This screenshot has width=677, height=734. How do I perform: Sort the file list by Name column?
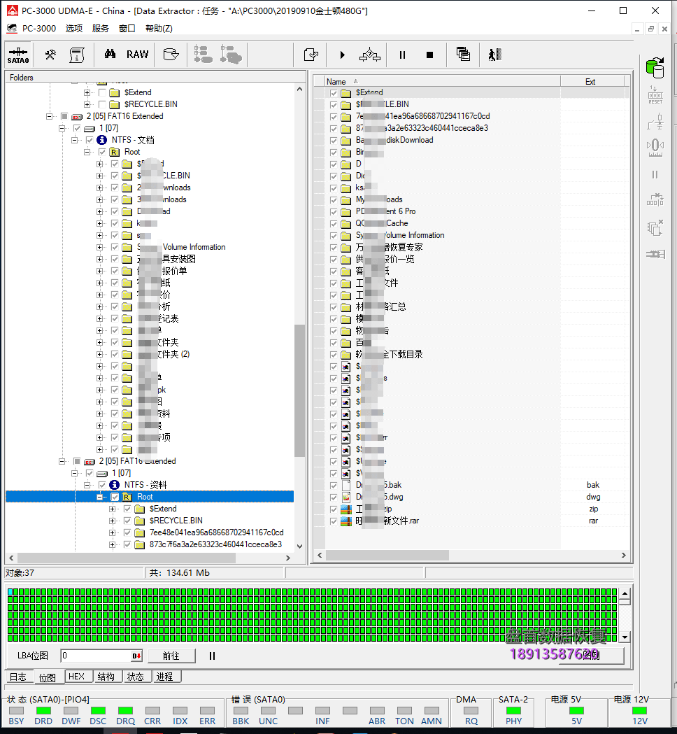pos(442,81)
